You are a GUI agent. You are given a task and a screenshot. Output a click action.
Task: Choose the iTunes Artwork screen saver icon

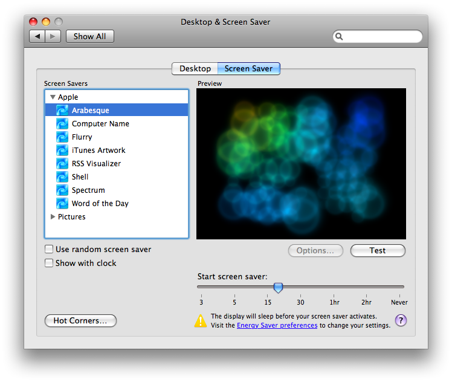(x=62, y=150)
